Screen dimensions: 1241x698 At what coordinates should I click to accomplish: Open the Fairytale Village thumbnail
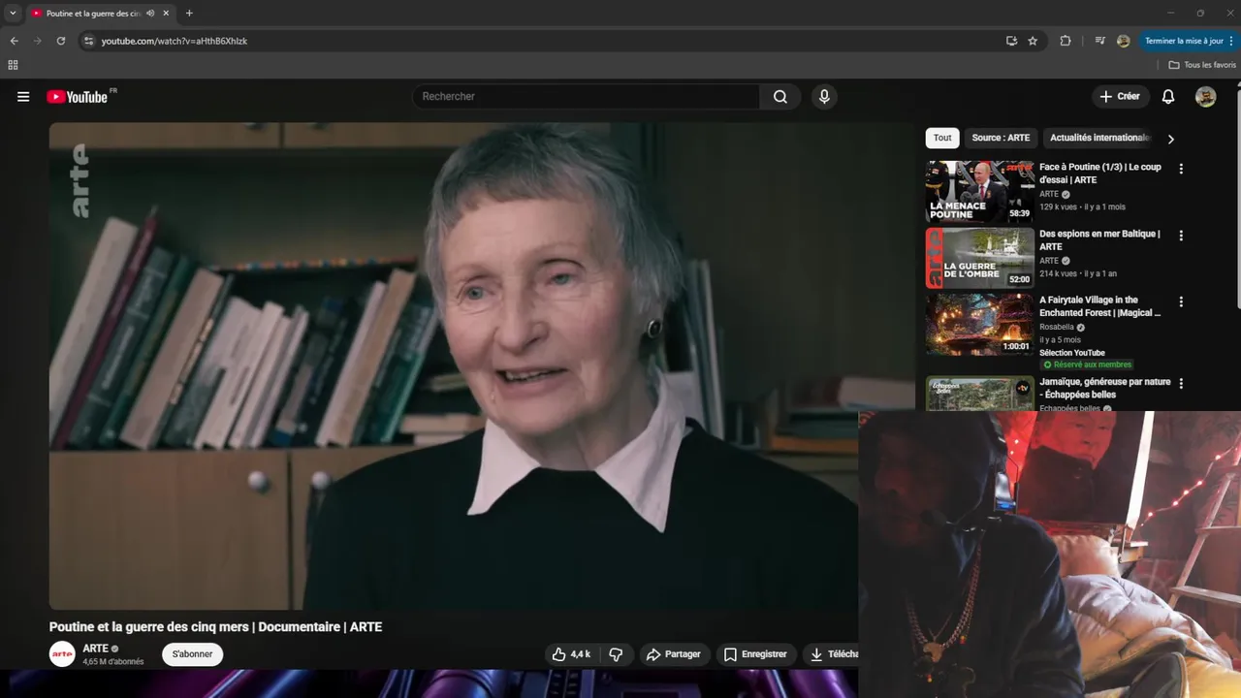(x=979, y=325)
